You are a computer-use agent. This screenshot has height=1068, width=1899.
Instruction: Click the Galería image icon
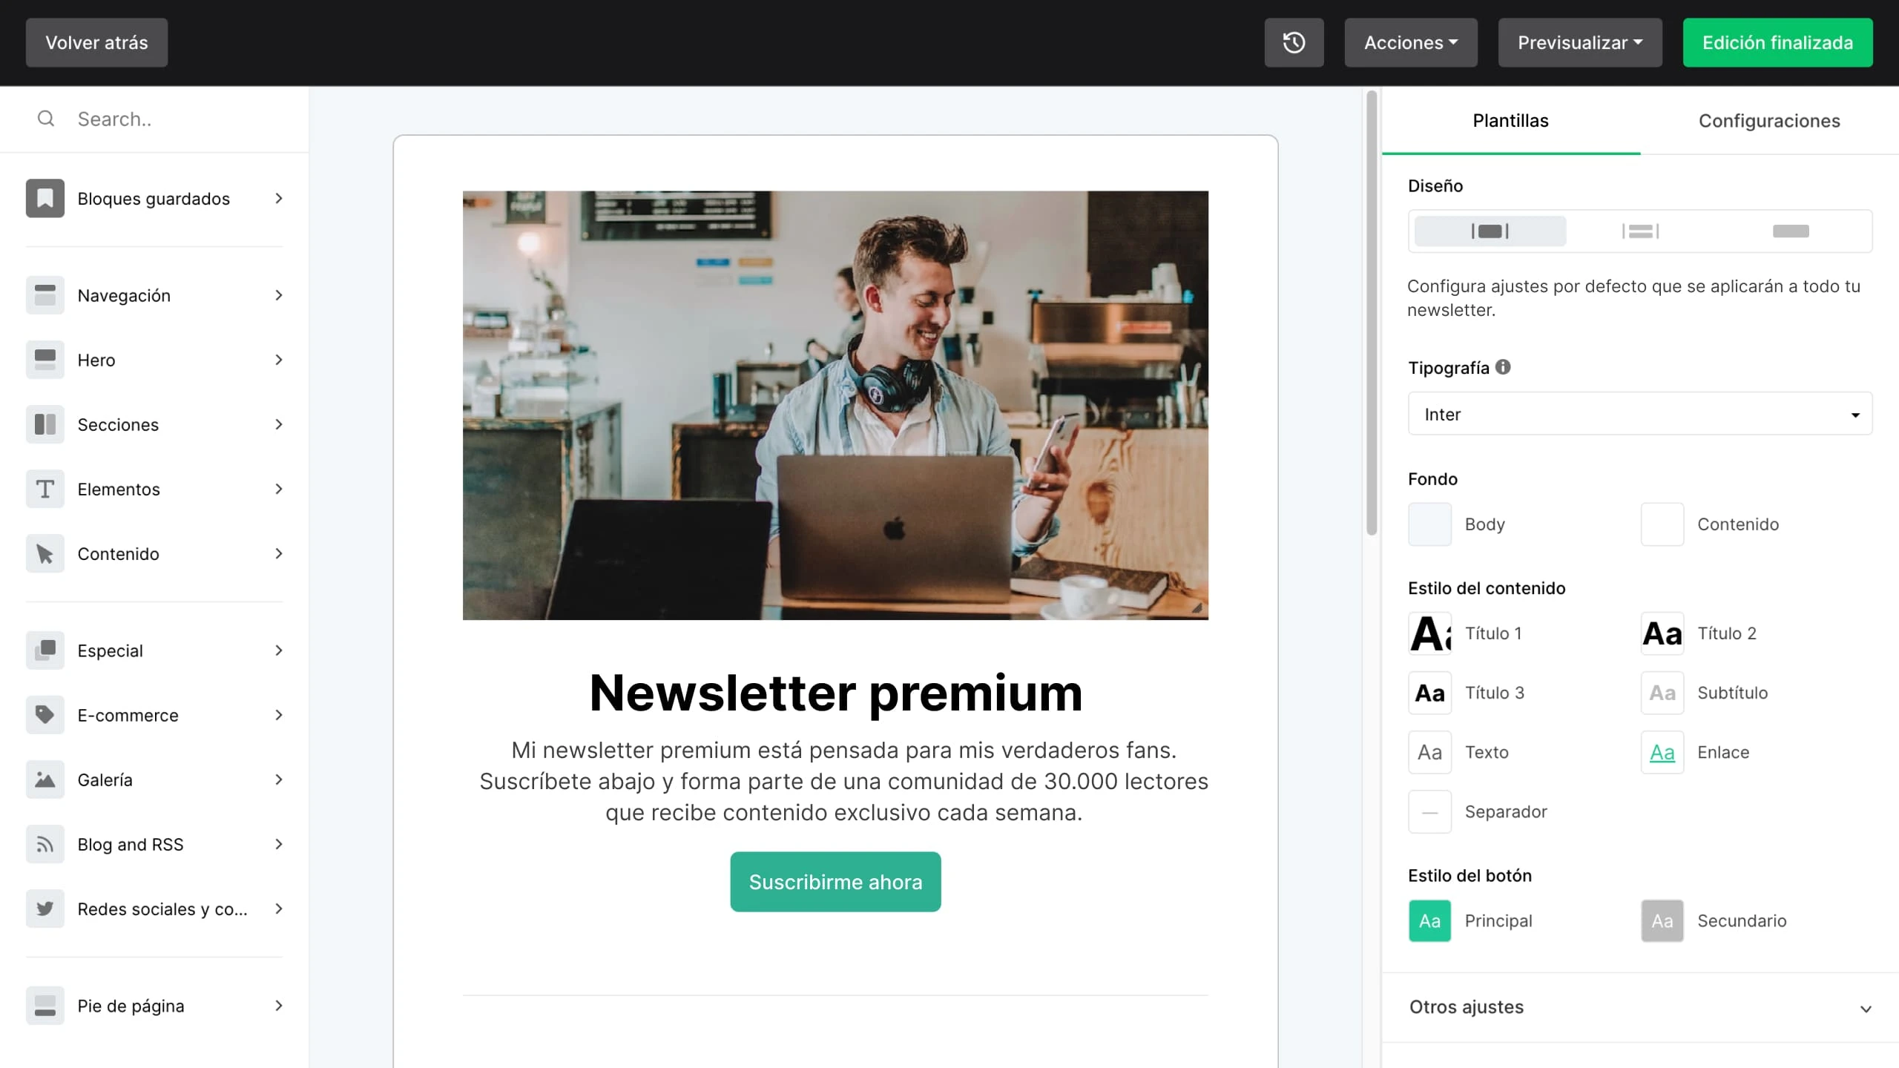[45, 779]
